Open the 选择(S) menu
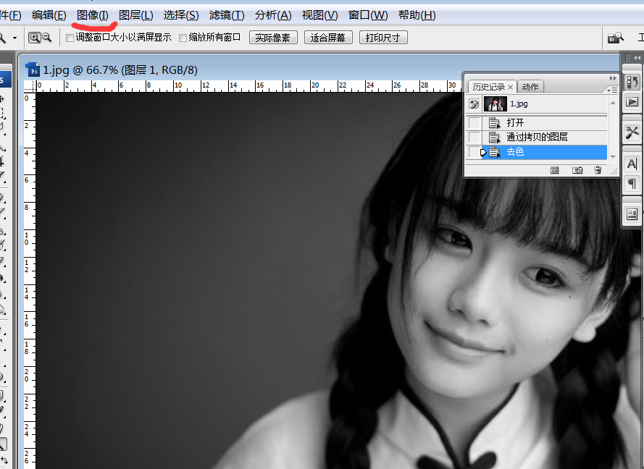 [181, 15]
